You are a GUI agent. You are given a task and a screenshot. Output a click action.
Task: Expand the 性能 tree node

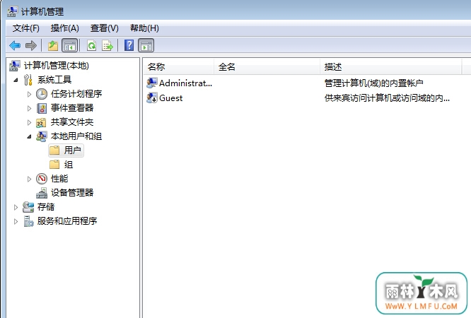tap(29, 179)
